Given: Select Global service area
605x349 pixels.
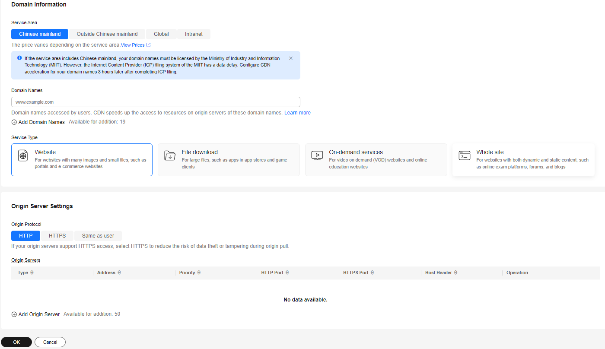Looking at the screenshot, I should click(161, 34).
